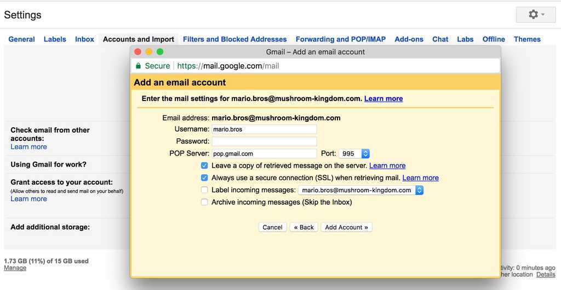Close the Add an email account window

pyautogui.click(x=138, y=52)
